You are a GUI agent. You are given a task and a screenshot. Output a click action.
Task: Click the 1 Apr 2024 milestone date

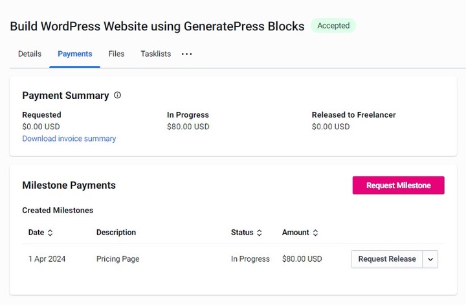click(47, 259)
